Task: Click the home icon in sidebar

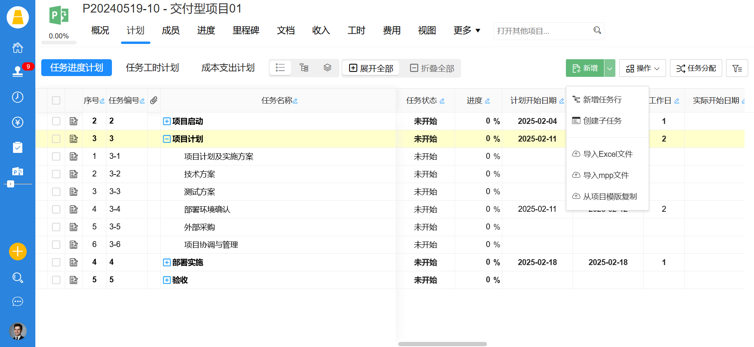Action: click(18, 48)
